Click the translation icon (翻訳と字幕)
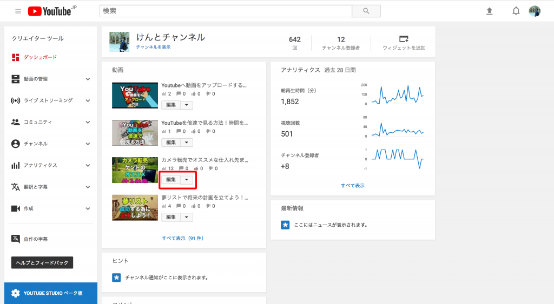The width and height of the screenshot is (554, 304). tap(16, 187)
